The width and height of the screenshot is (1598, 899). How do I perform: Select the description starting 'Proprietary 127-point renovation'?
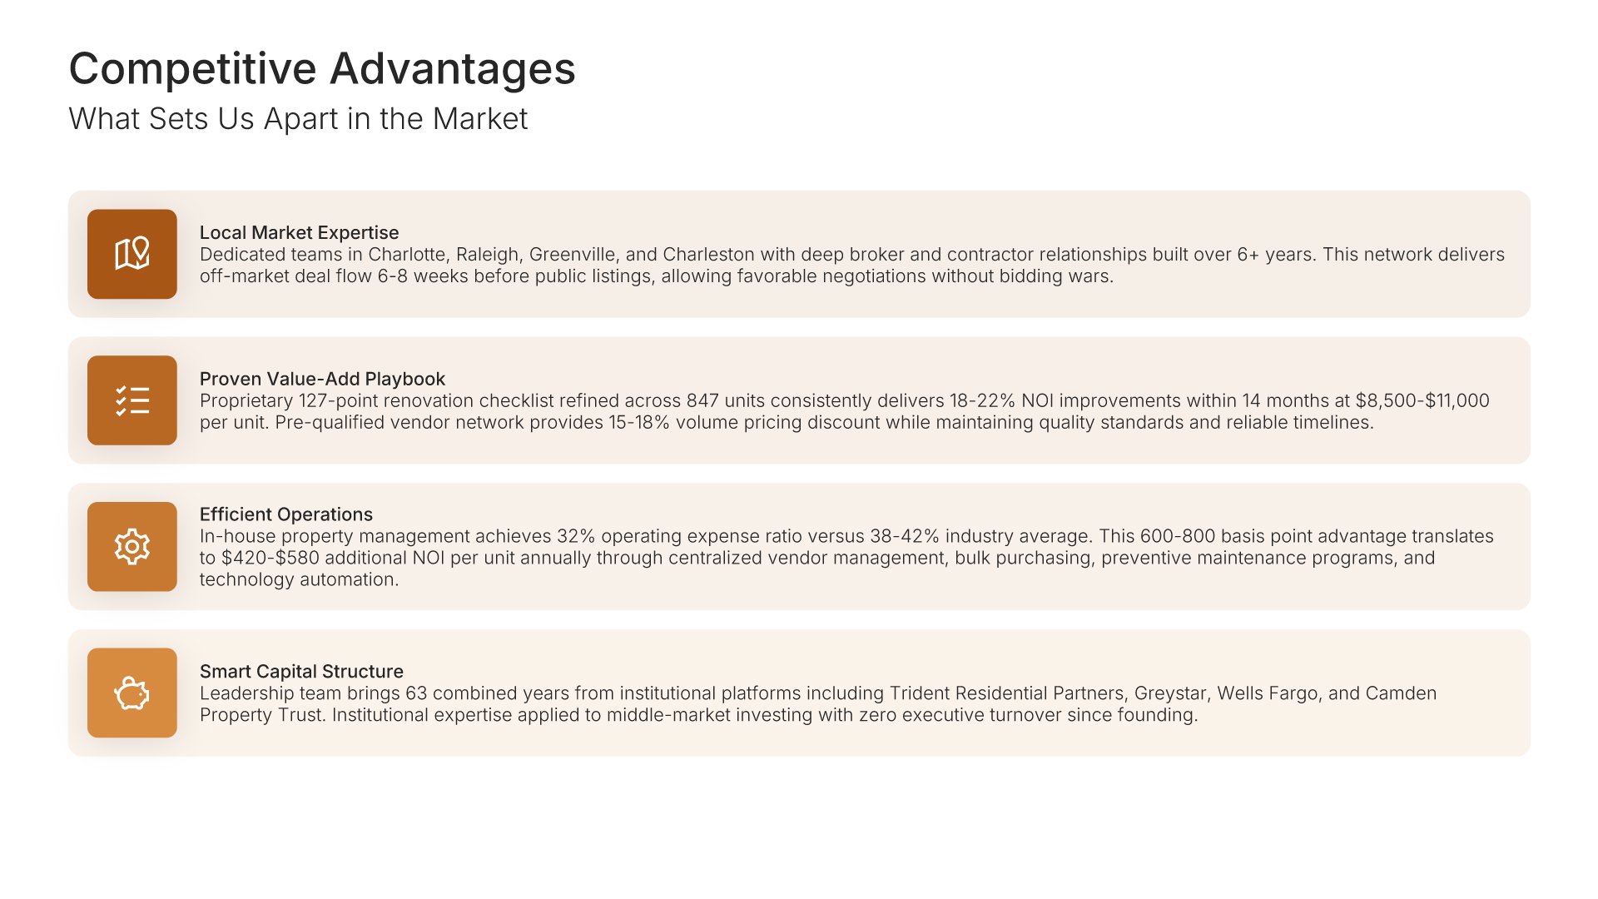pyautogui.click(x=844, y=412)
